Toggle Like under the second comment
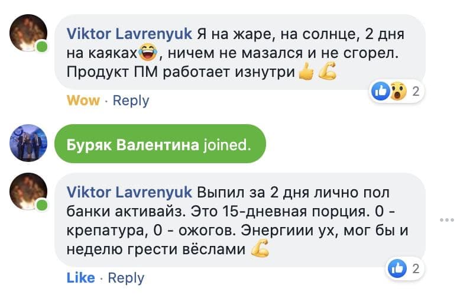460x298 pixels. 80,277
